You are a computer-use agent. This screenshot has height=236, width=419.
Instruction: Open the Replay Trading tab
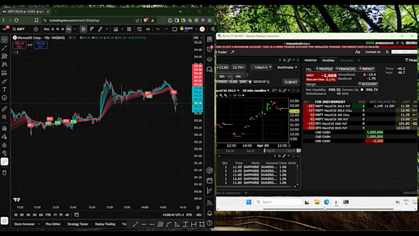(x=105, y=224)
